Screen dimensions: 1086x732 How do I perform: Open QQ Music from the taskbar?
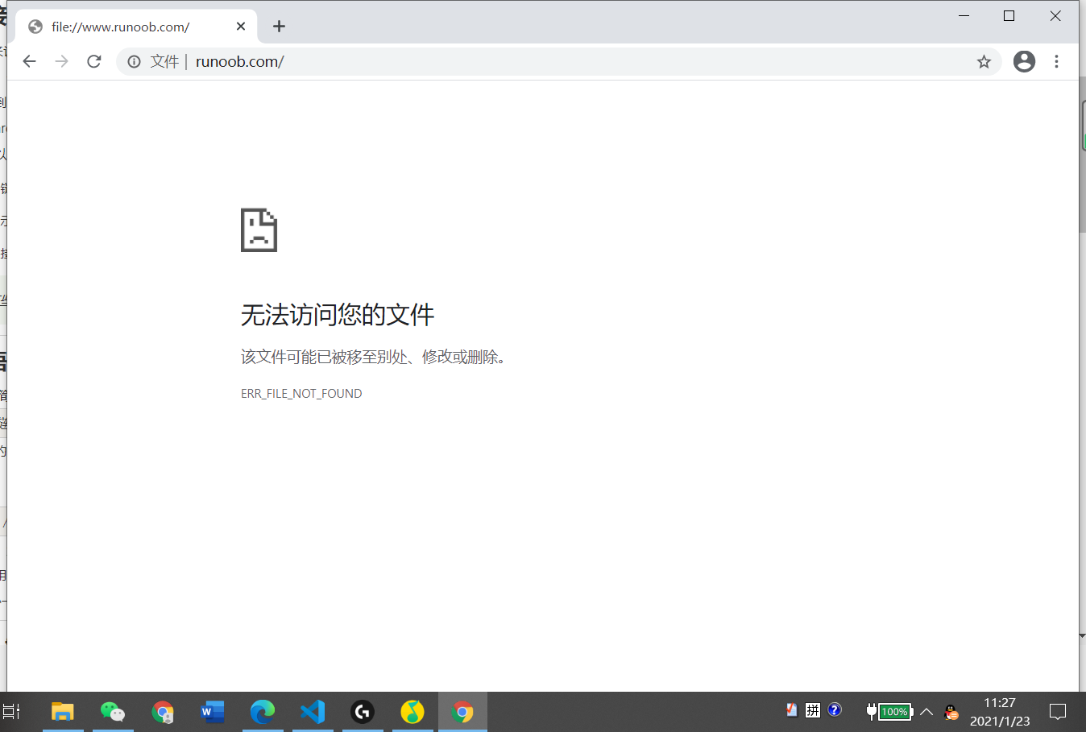pos(412,712)
